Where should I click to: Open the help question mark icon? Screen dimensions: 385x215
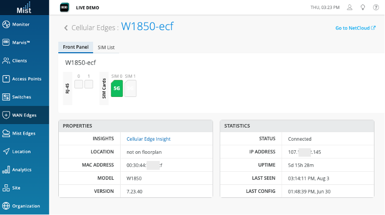(x=376, y=8)
